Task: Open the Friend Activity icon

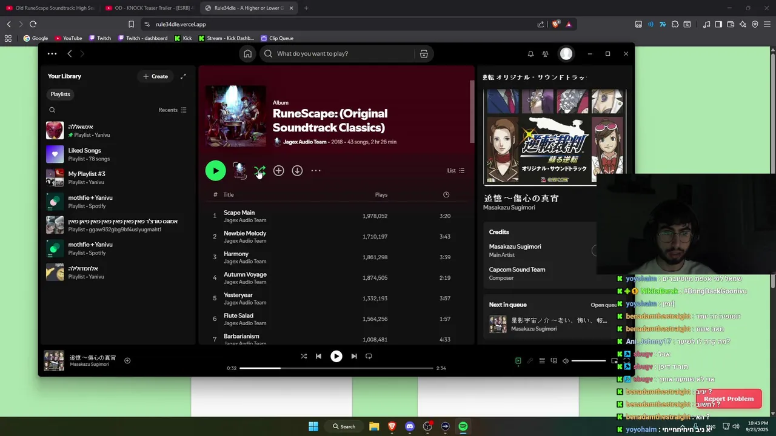Action: click(545, 54)
